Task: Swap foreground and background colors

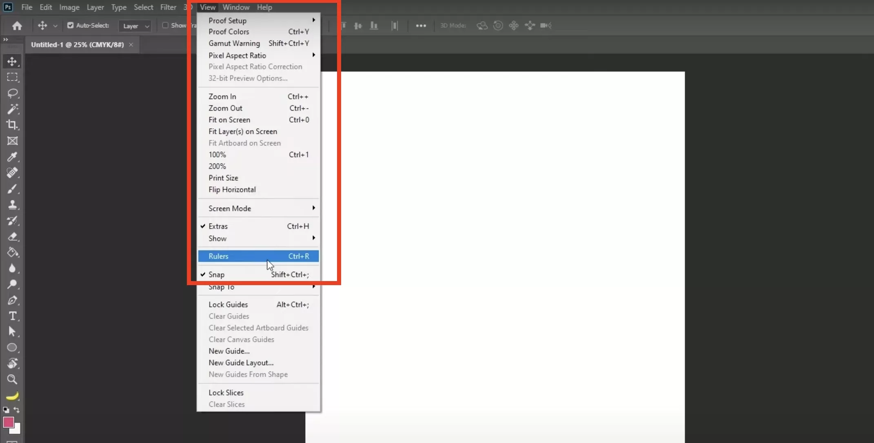Action: [16, 410]
